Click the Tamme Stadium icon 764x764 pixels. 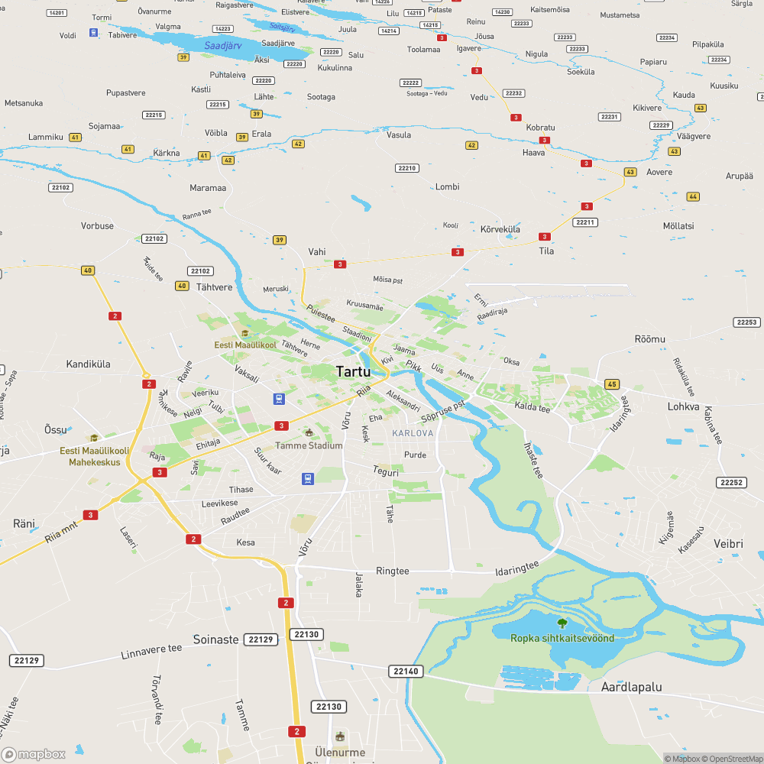309,432
